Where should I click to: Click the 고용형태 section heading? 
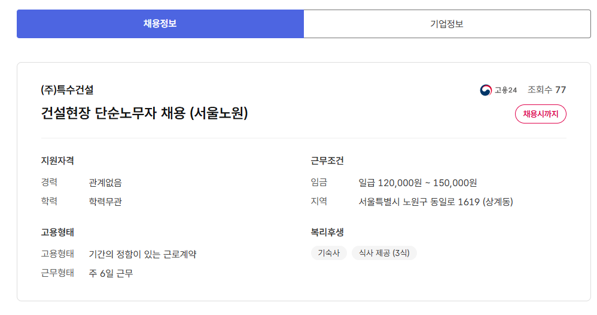pyautogui.click(x=57, y=232)
